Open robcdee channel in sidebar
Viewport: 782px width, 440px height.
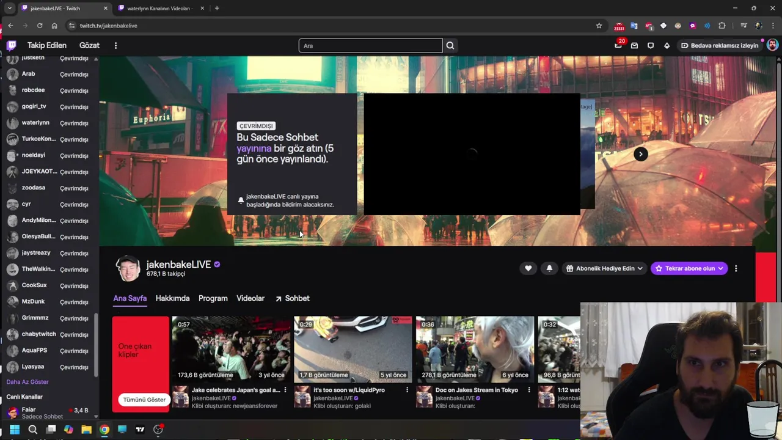[49, 90]
